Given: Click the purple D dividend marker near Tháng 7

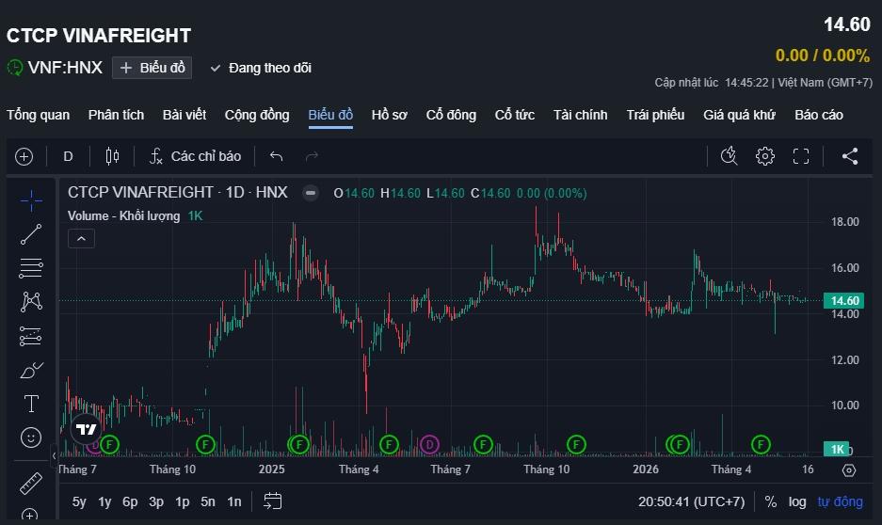Looking at the screenshot, I should pos(430,445).
